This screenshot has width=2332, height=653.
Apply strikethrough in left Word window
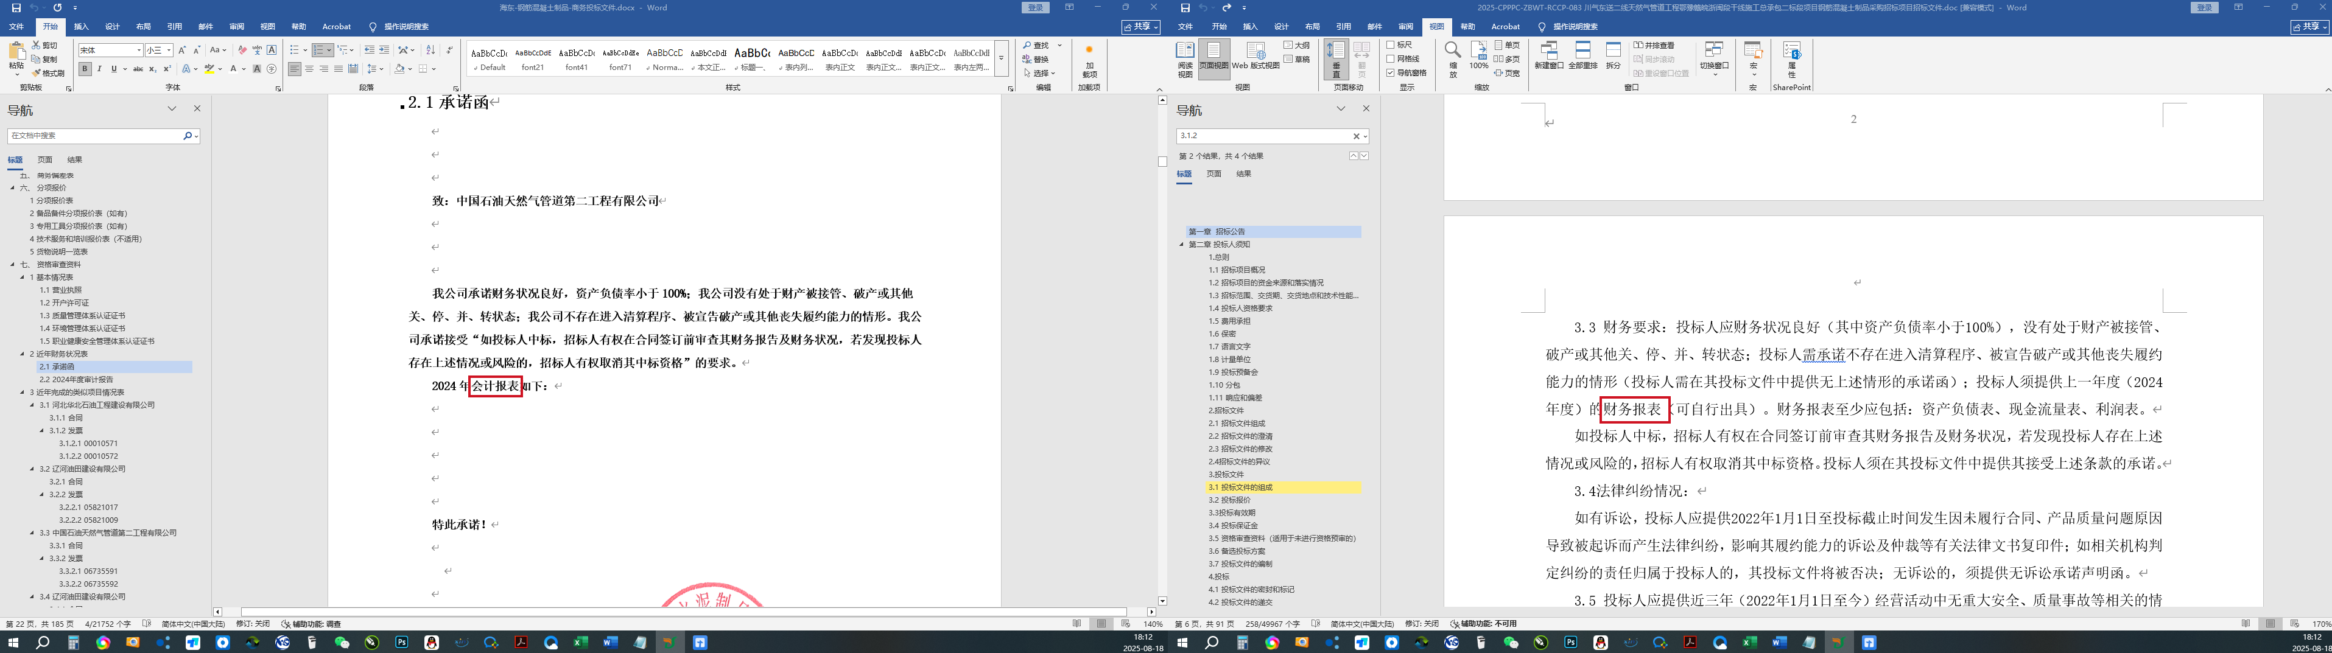(138, 69)
